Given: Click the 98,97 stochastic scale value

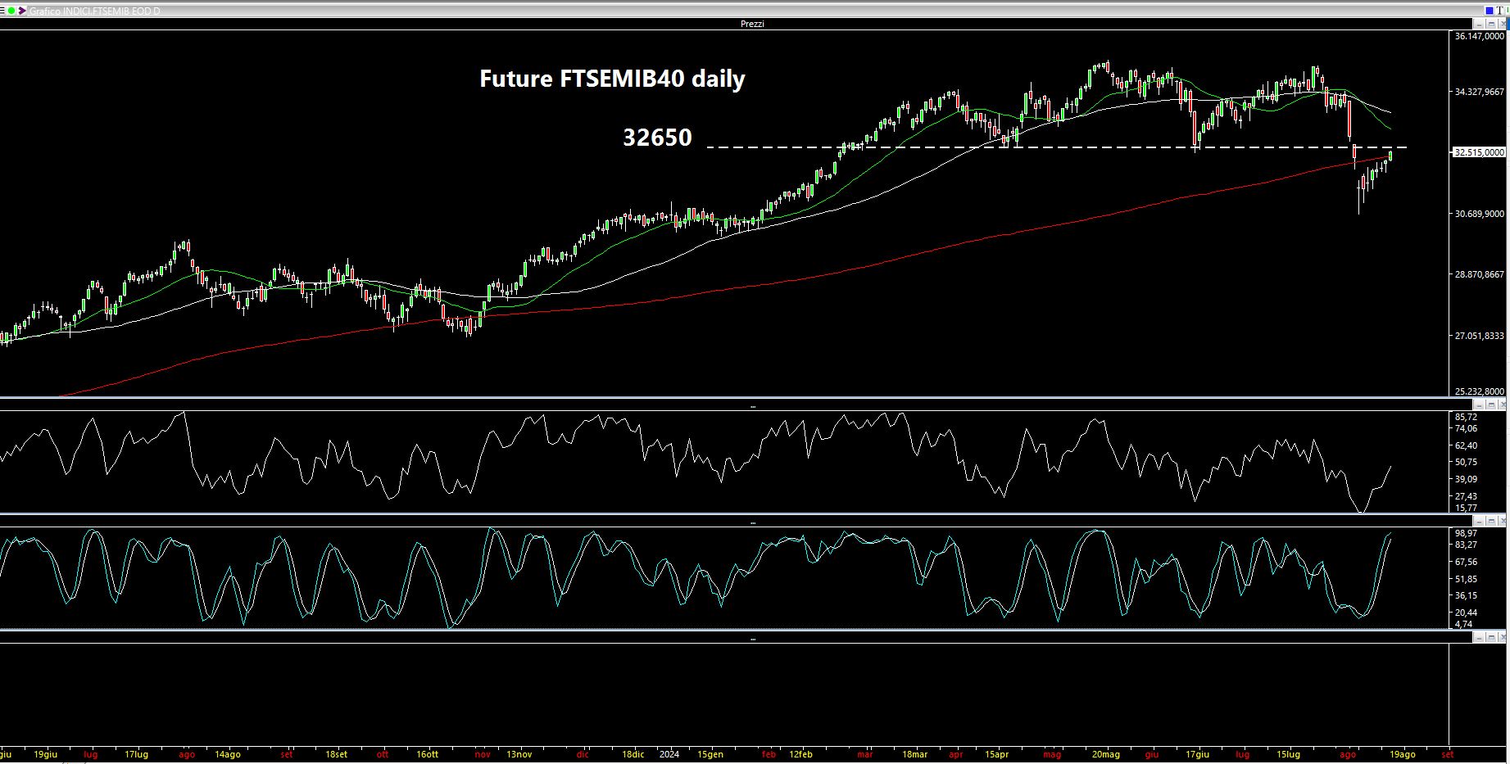Looking at the screenshot, I should pyautogui.click(x=1466, y=533).
